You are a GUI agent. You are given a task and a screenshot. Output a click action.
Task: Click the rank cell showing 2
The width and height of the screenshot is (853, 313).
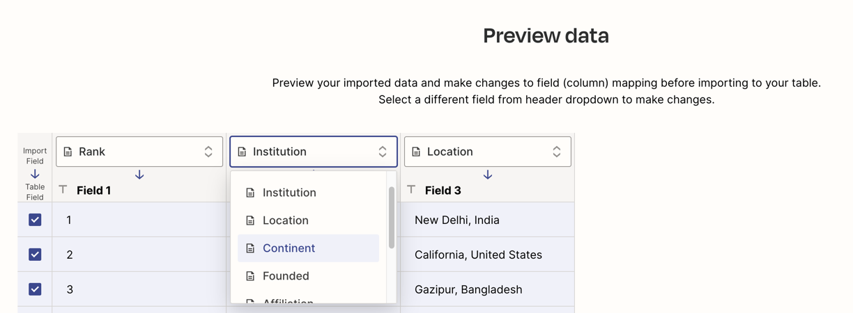(139, 255)
